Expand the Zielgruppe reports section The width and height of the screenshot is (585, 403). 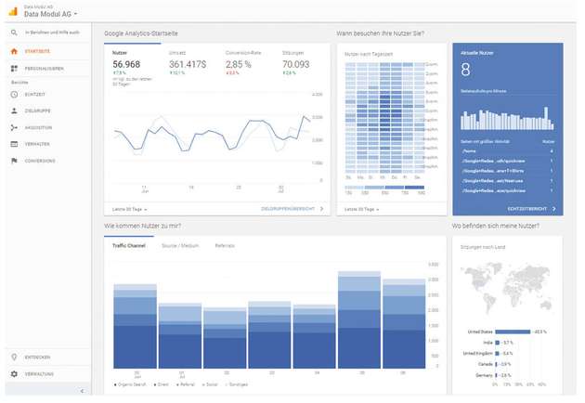click(x=38, y=110)
